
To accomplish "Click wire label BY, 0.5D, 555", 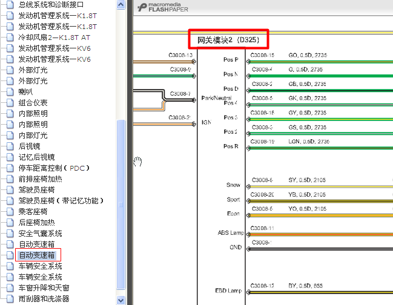I will [x=306, y=286].
